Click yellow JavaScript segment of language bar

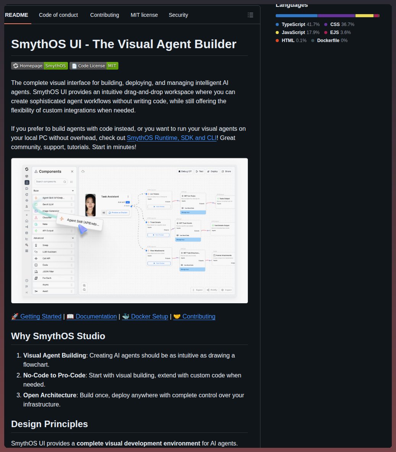364,16
